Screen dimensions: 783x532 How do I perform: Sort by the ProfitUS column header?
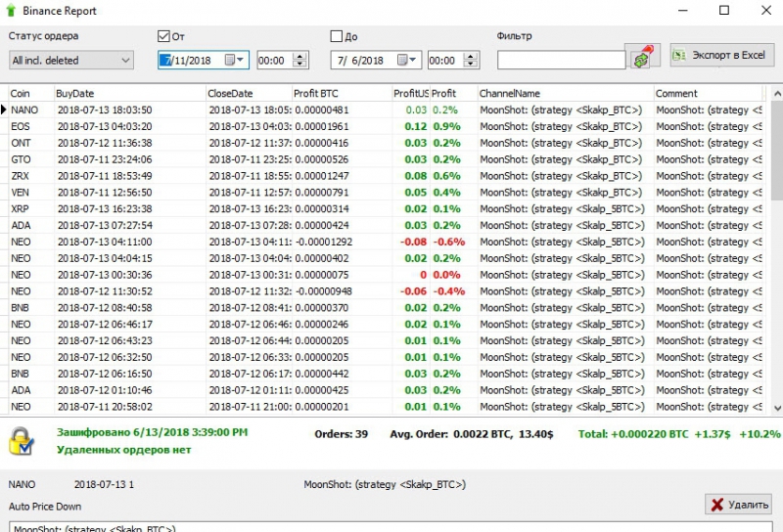tap(410, 93)
